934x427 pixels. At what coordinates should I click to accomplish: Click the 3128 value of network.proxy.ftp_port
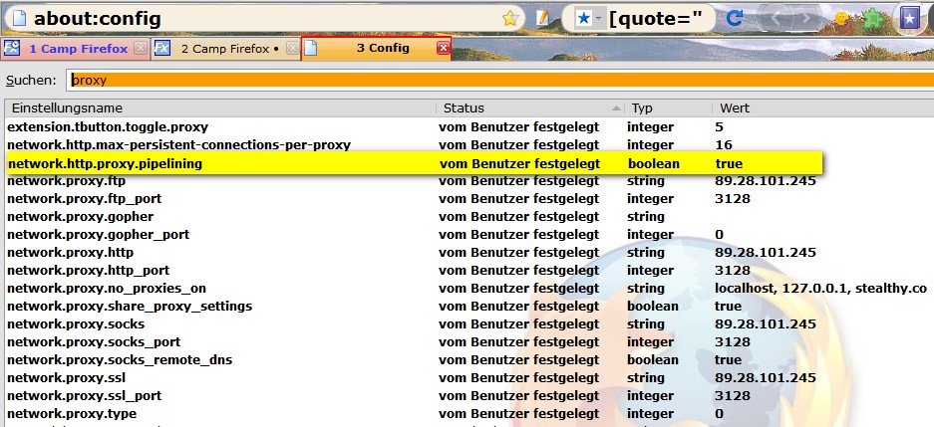(732, 199)
